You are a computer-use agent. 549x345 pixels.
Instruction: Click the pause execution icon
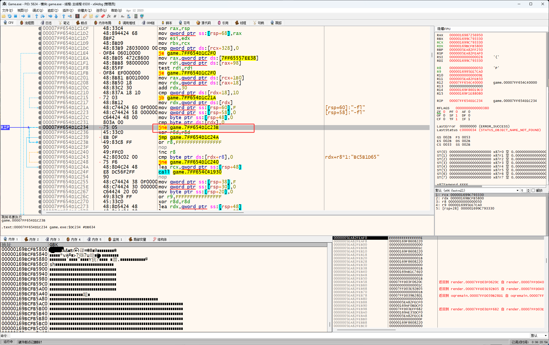(x=29, y=16)
